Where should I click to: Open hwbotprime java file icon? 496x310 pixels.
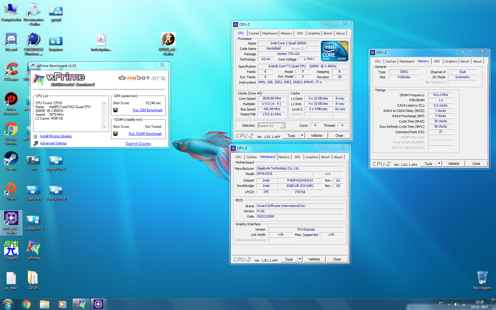(x=101, y=42)
